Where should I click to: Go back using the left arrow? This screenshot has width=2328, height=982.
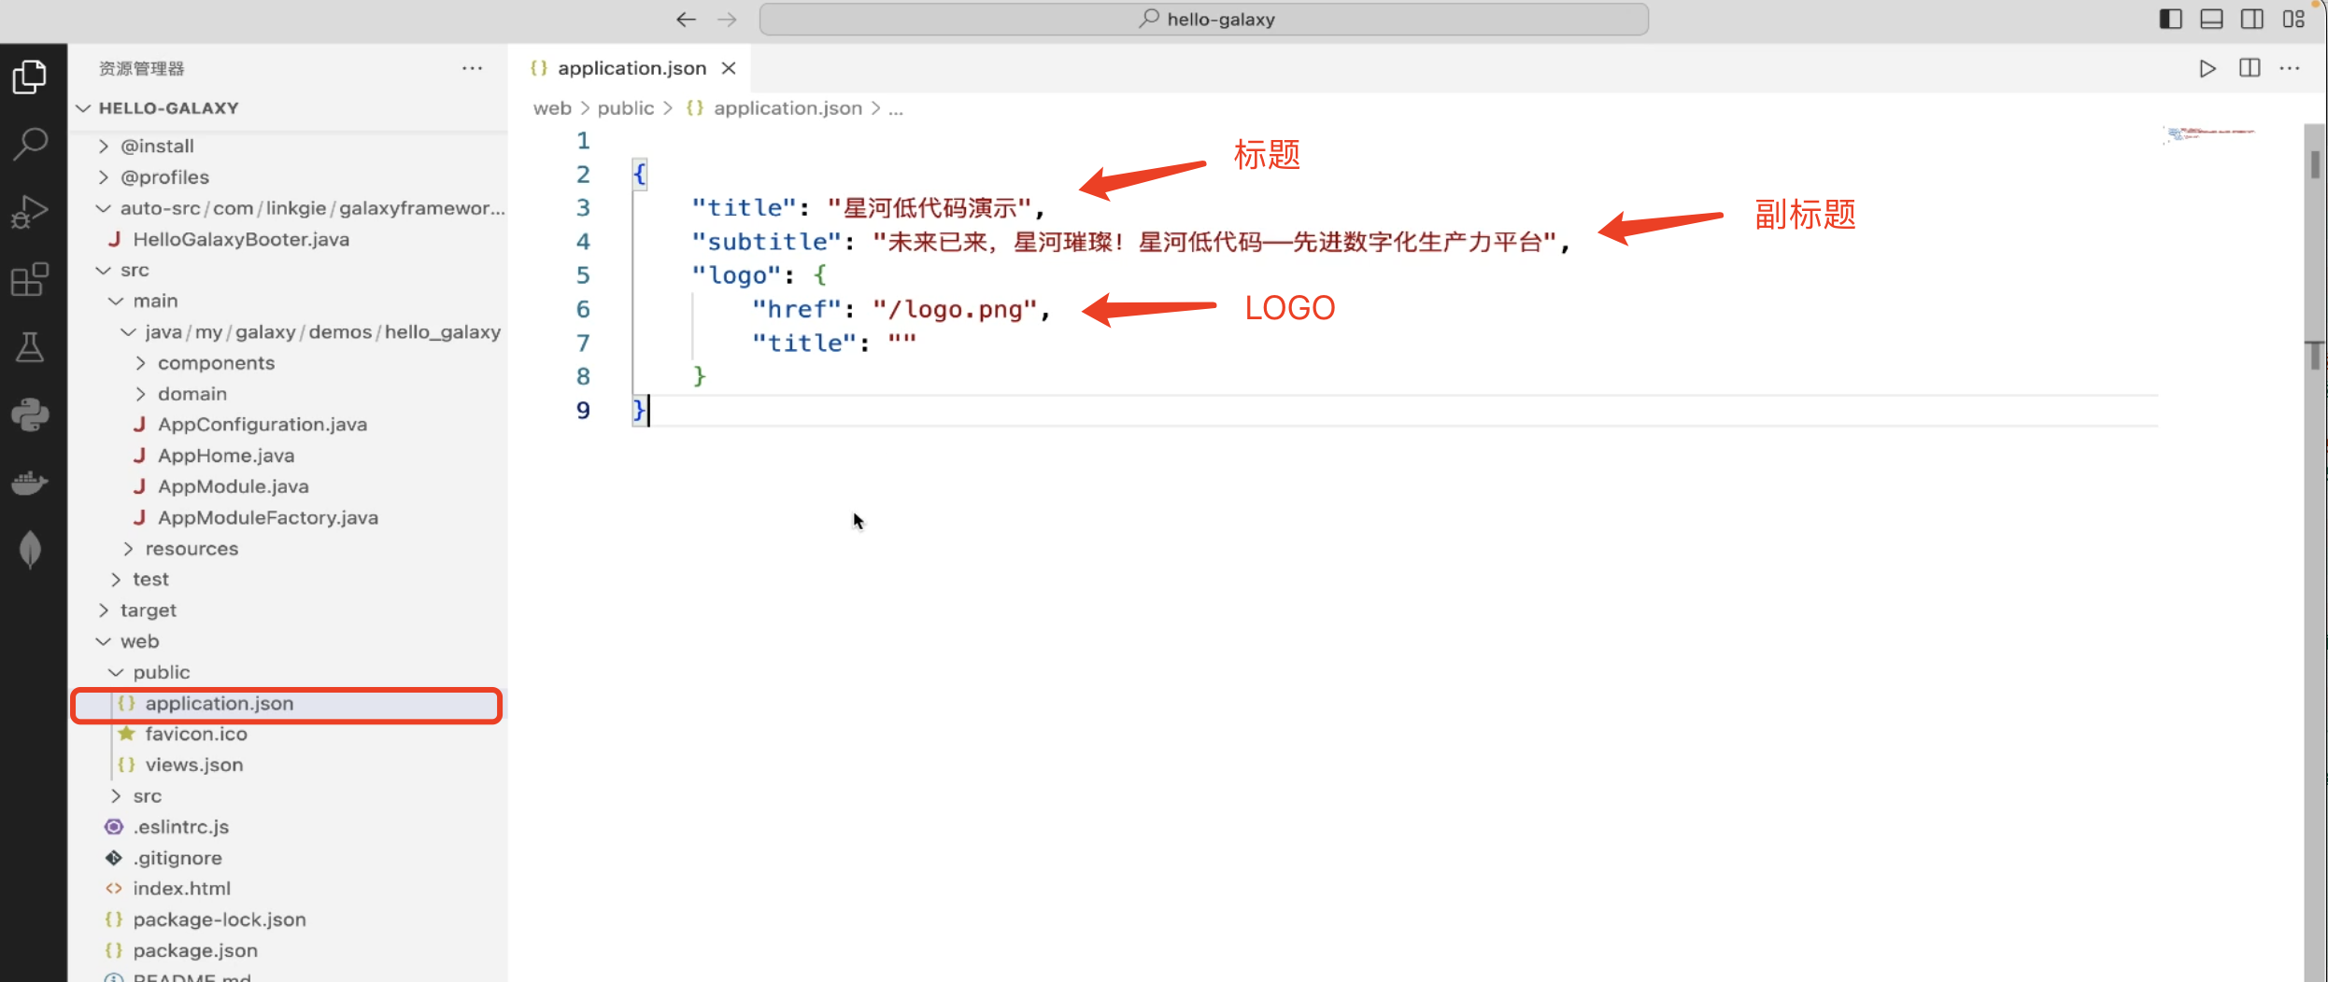(686, 20)
